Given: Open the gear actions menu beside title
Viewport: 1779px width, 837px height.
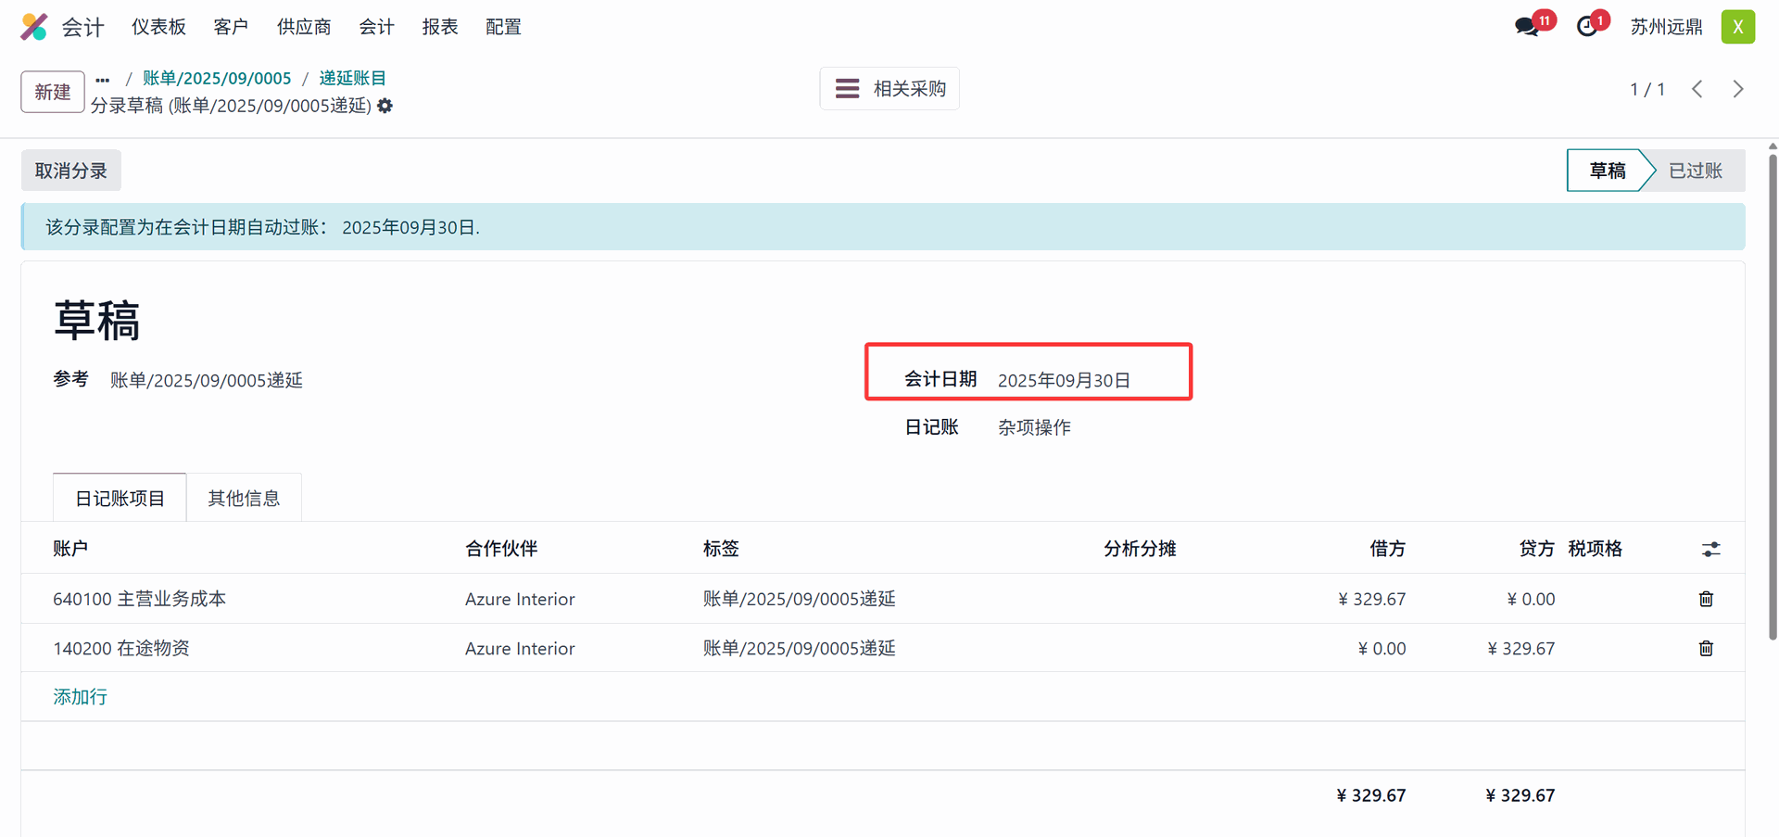Looking at the screenshot, I should pos(385,106).
